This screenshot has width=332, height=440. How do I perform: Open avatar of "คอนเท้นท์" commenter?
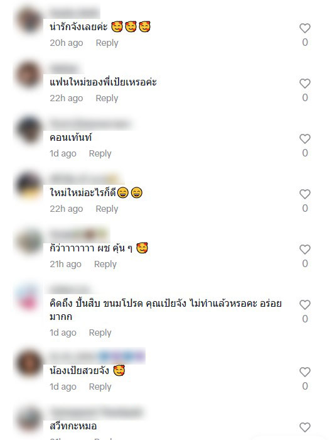coord(29,129)
